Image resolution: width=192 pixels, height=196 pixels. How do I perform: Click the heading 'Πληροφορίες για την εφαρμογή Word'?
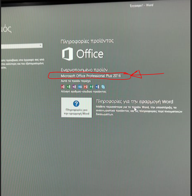pyautogui.click(x=134, y=102)
